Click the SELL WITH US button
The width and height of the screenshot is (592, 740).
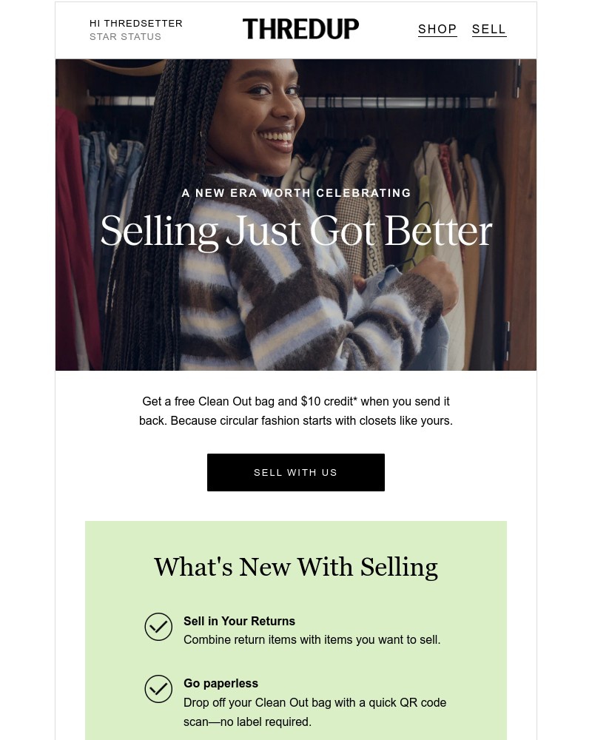pyautogui.click(x=296, y=472)
